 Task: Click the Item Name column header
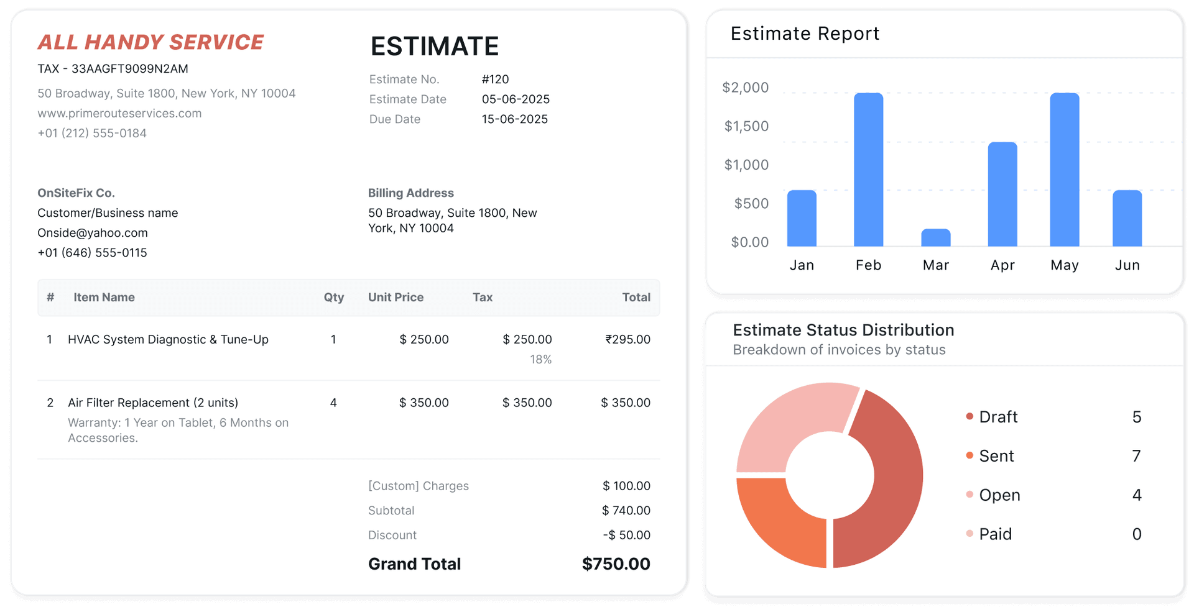(x=104, y=297)
